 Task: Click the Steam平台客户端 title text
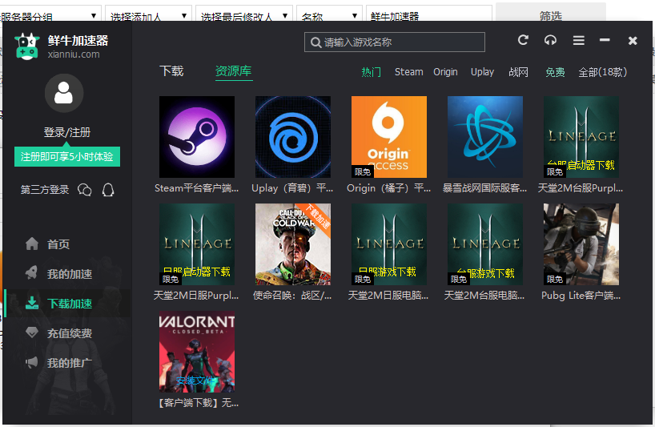pyautogui.click(x=197, y=188)
